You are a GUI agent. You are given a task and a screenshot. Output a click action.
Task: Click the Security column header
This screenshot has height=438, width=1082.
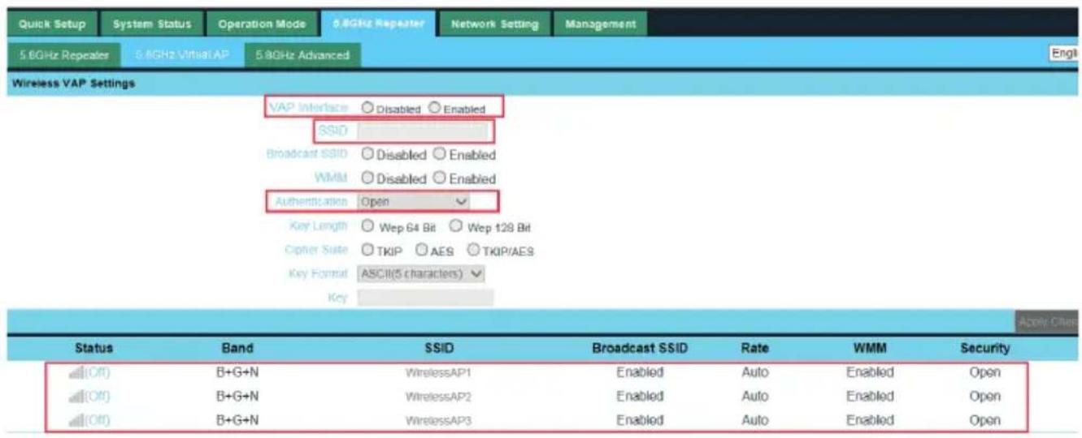[984, 348]
